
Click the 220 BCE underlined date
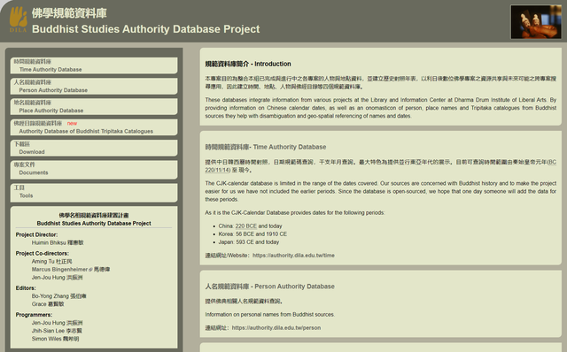(246, 226)
